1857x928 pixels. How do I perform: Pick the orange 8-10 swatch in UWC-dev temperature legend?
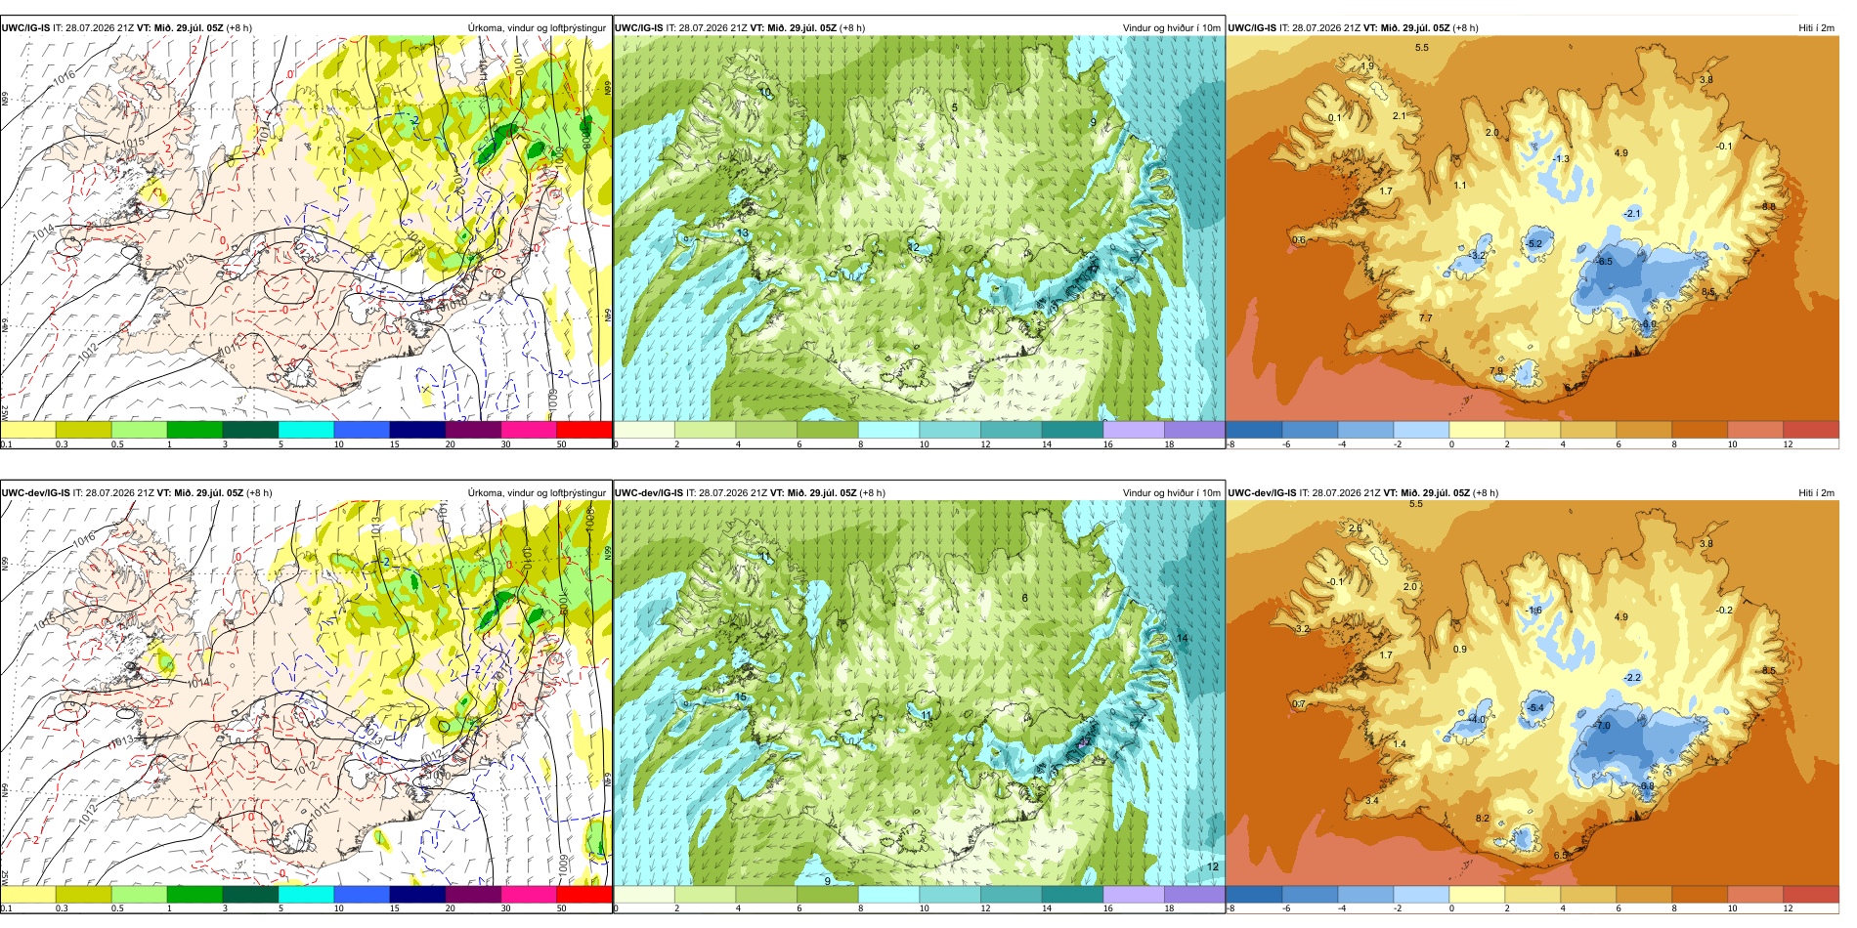(x=1700, y=895)
